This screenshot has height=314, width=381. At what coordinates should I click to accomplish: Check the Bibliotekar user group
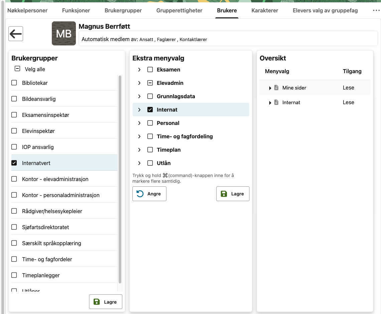tap(14, 83)
